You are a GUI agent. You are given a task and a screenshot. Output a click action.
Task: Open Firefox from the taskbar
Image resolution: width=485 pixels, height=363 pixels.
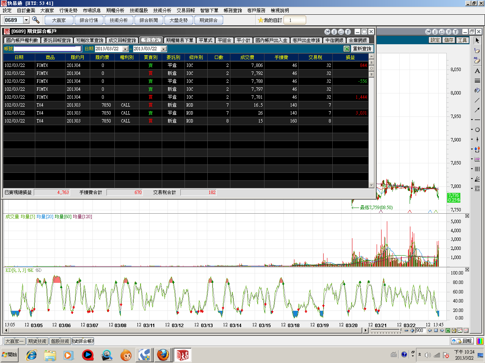(x=163, y=355)
